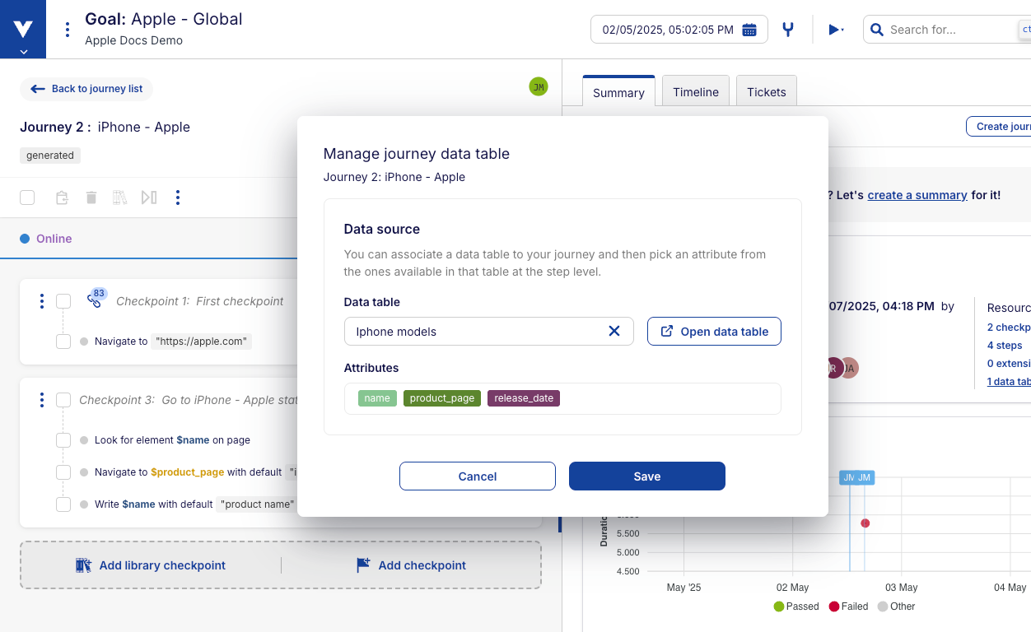Viewport: 1031px width, 632px height.
Task: Tick the Navigate to apple.com step checkbox
Action: pyautogui.click(x=63, y=342)
